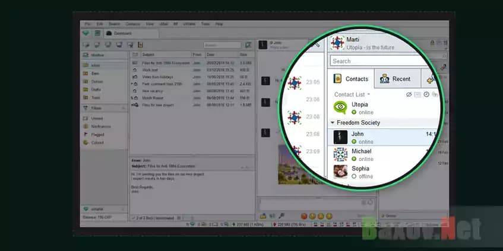
Task: Collapse the Freedom Society group
Action: tap(333, 123)
